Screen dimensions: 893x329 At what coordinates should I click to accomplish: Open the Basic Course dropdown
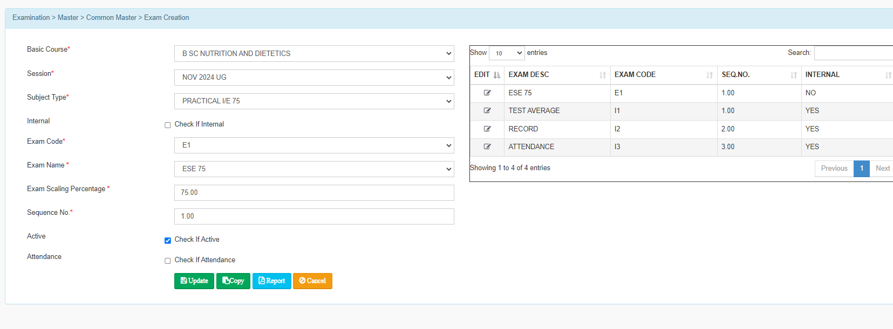click(x=314, y=53)
